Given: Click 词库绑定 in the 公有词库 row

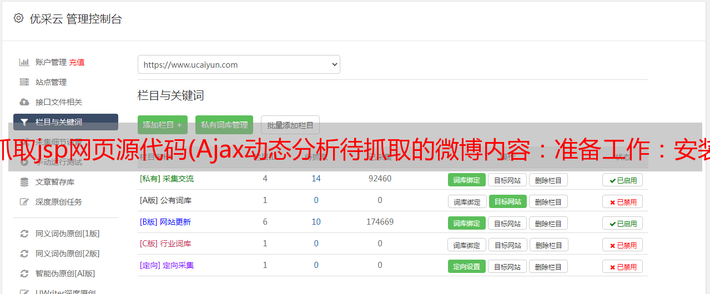Looking at the screenshot, I should pyautogui.click(x=467, y=201).
